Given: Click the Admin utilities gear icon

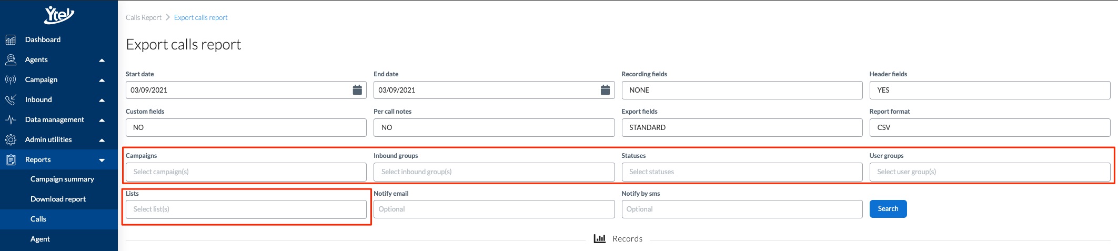Looking at the screenshot, I should (x=11, y=139).
